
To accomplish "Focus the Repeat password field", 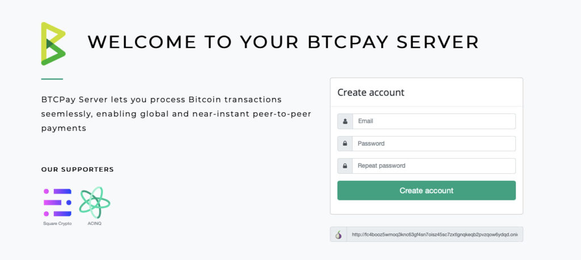I will (x=434, y=166).
